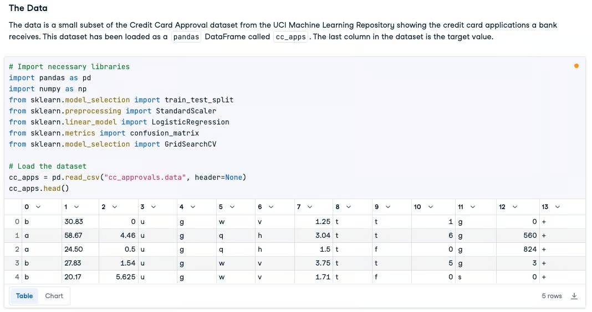Select row index 3 in the table
This screenshot has width=592, height=312.
[18, 263]
